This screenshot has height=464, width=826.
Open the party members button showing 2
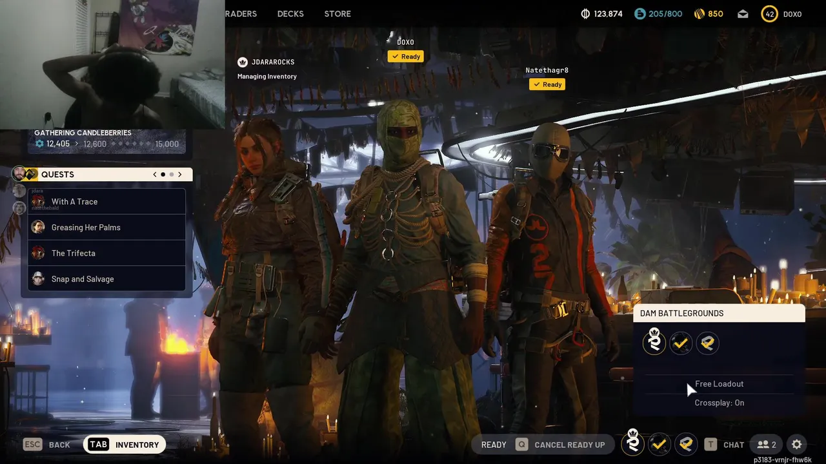[767, 445]
